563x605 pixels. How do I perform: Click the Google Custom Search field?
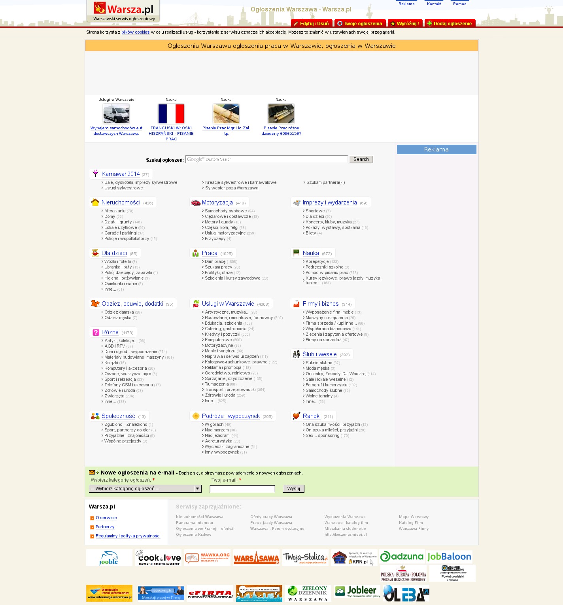pos(266,159)
